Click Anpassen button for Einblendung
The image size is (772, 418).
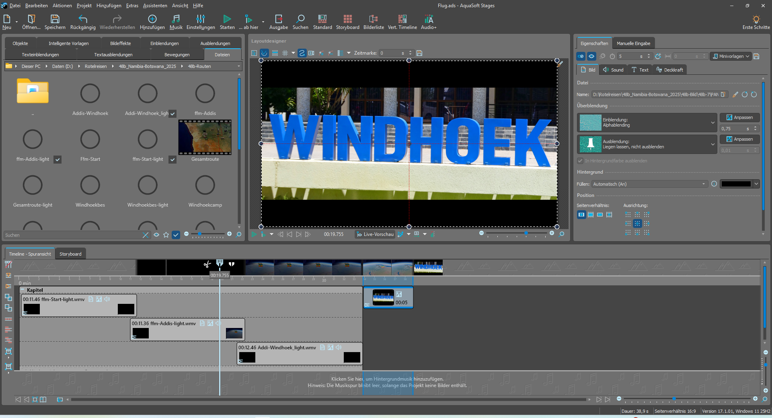[x=739, y=117]
